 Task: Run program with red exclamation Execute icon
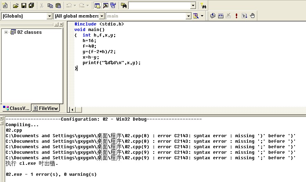click(x=237, y=16)
